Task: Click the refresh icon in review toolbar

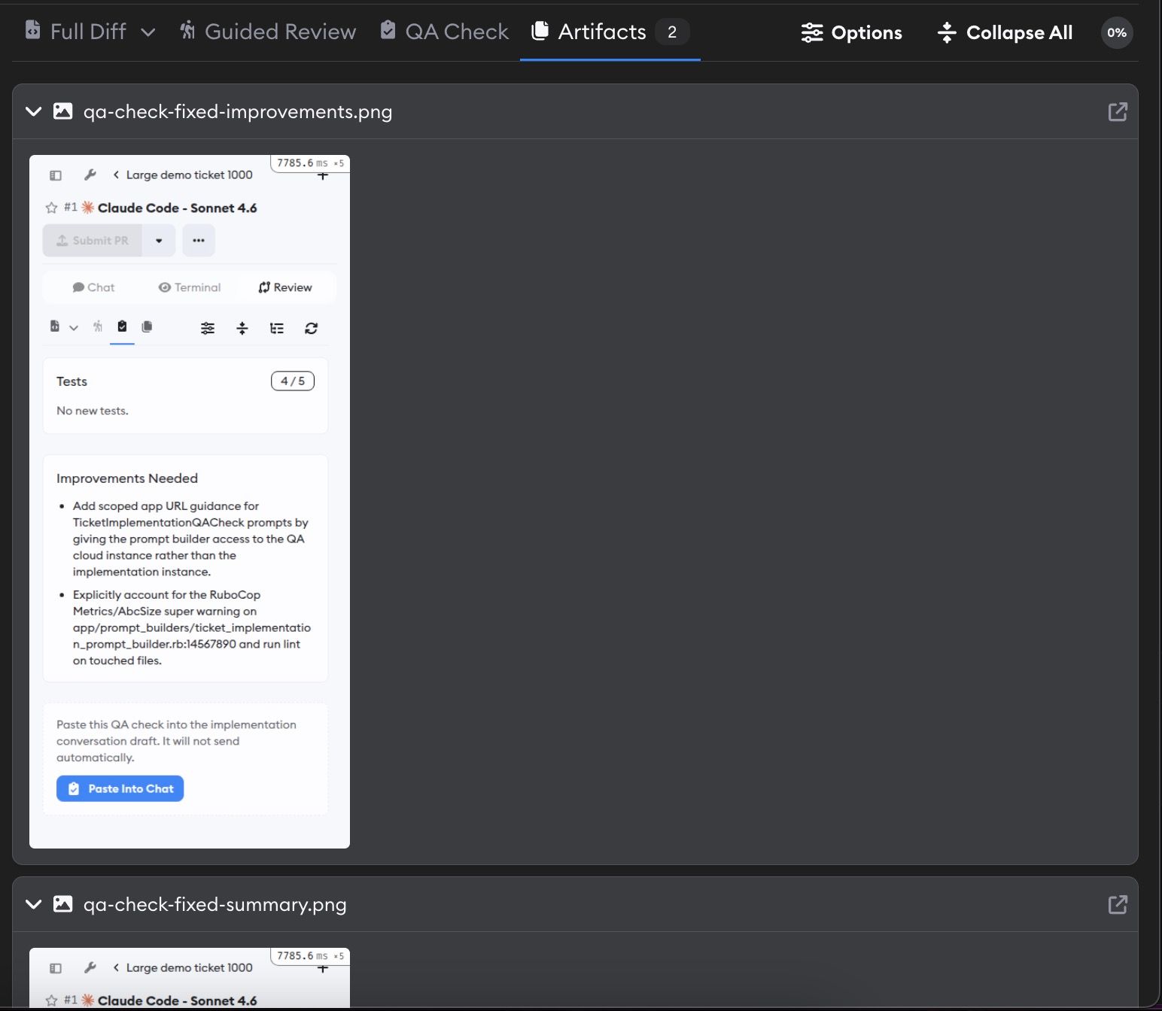Action: point(311,328)
